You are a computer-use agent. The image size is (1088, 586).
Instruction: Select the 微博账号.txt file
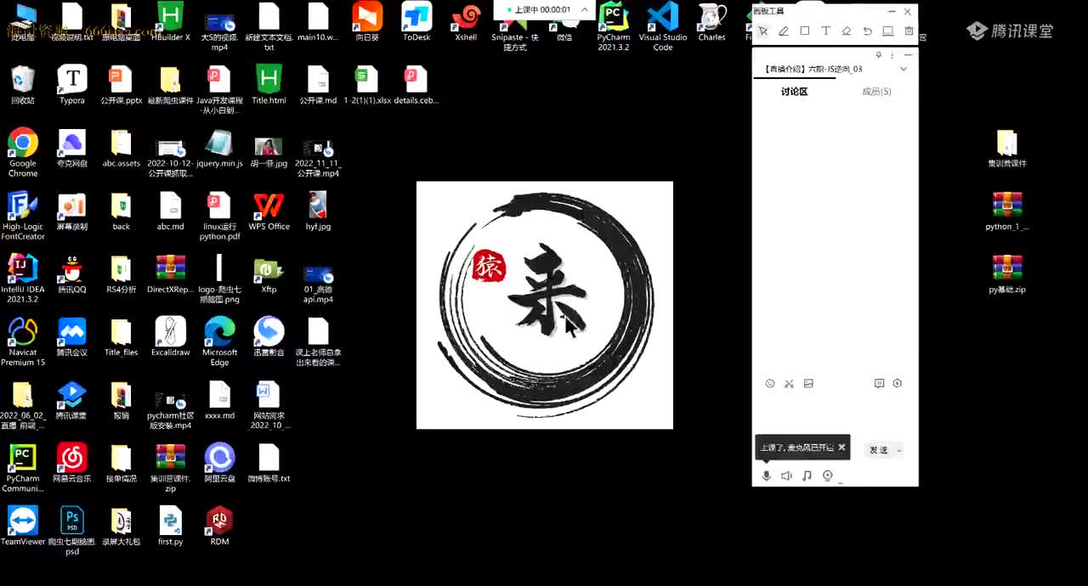(x=269, y=463)
